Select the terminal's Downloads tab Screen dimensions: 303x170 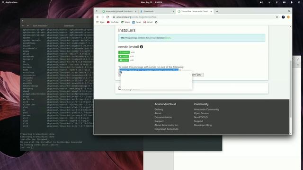tap(69, 25)
